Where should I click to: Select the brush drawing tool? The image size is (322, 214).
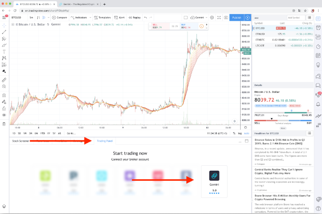click(x=4, y=45)
